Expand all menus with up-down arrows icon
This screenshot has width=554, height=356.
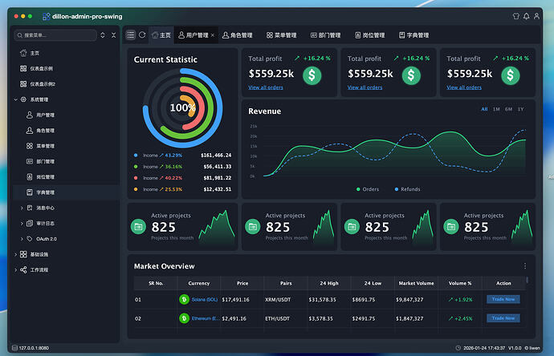pyautogui.click(x=103, y=35)
